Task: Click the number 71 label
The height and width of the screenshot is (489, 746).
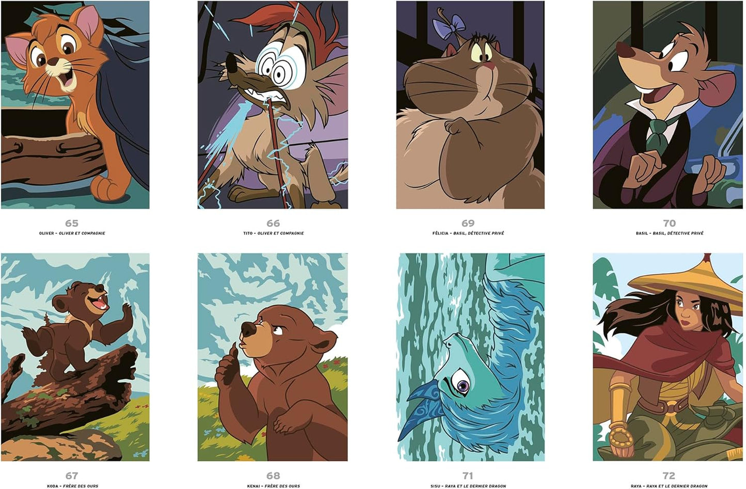Action: [x=468, y=476]
